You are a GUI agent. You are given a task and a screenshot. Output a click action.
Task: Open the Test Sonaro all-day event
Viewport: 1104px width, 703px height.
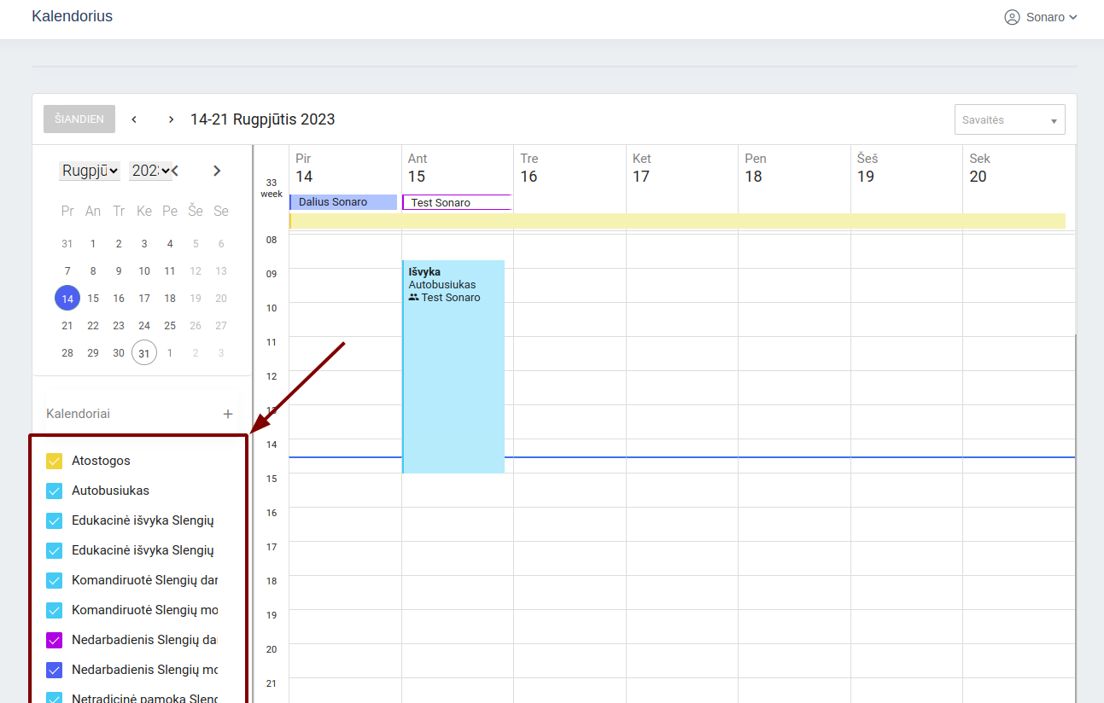pos(457,203)
